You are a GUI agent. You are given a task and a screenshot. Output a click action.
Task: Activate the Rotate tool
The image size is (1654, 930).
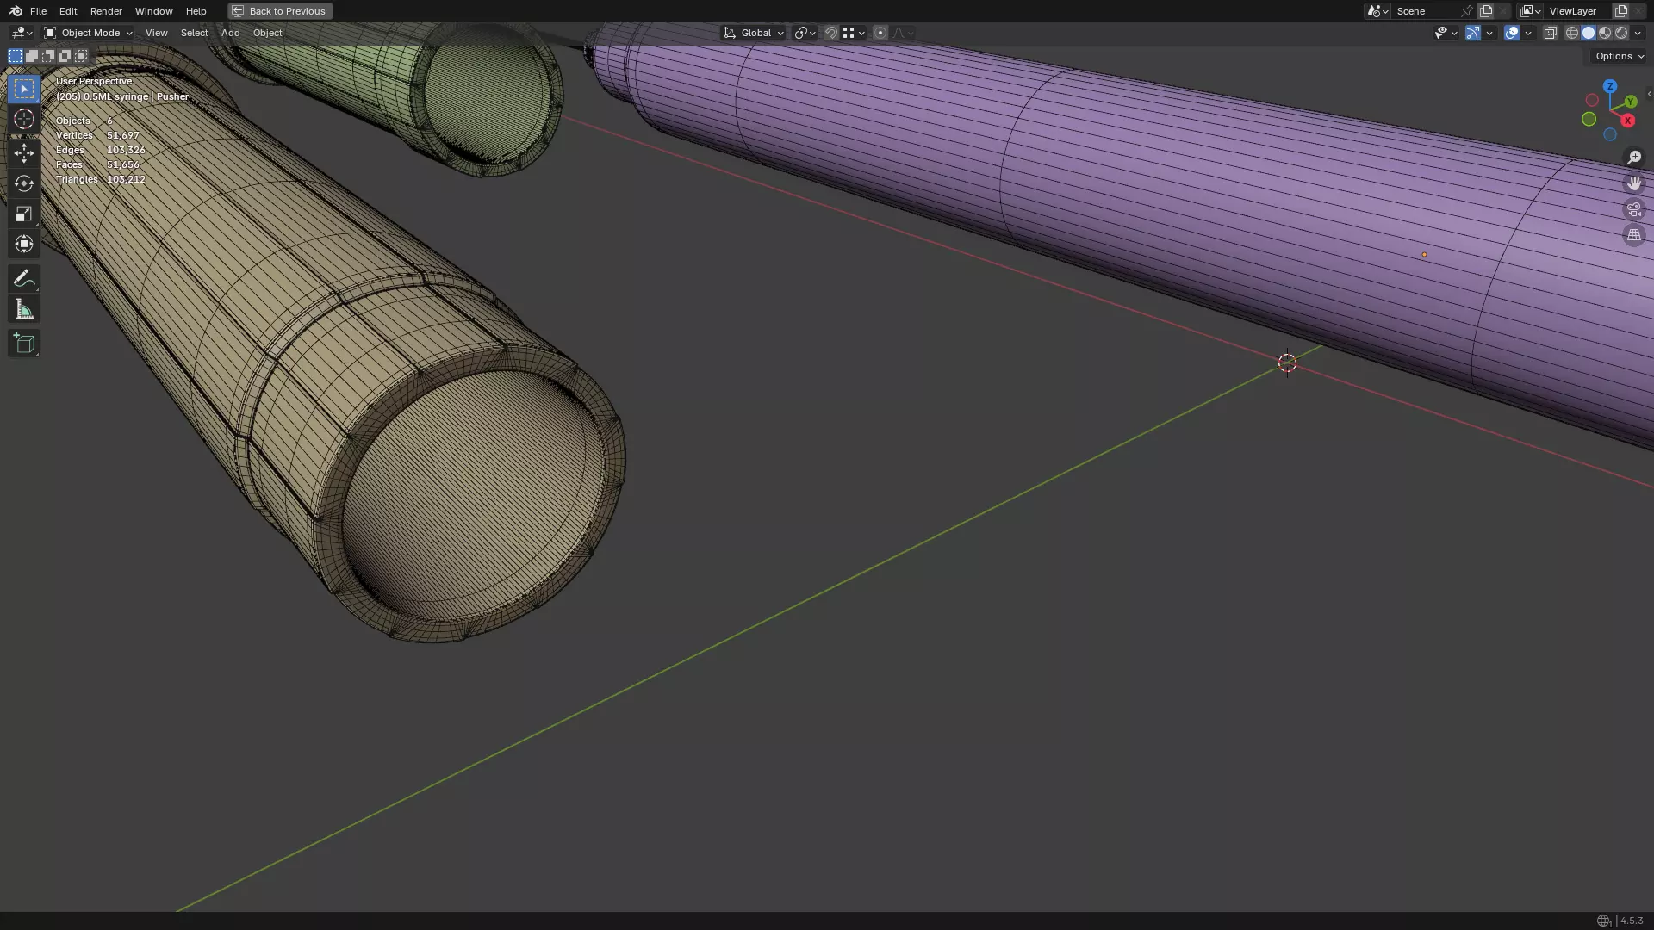pos(24,183)
